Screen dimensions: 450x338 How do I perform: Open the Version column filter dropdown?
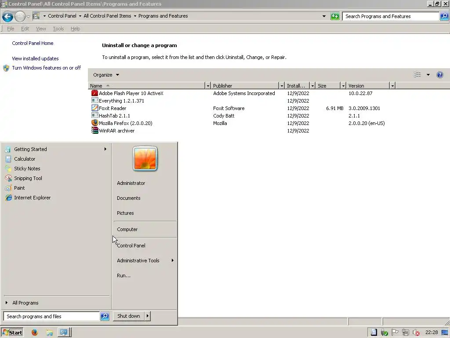pyautogui.click(x=392, y=86)
